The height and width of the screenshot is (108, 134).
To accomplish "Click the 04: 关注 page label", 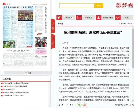I will point(28,73).
